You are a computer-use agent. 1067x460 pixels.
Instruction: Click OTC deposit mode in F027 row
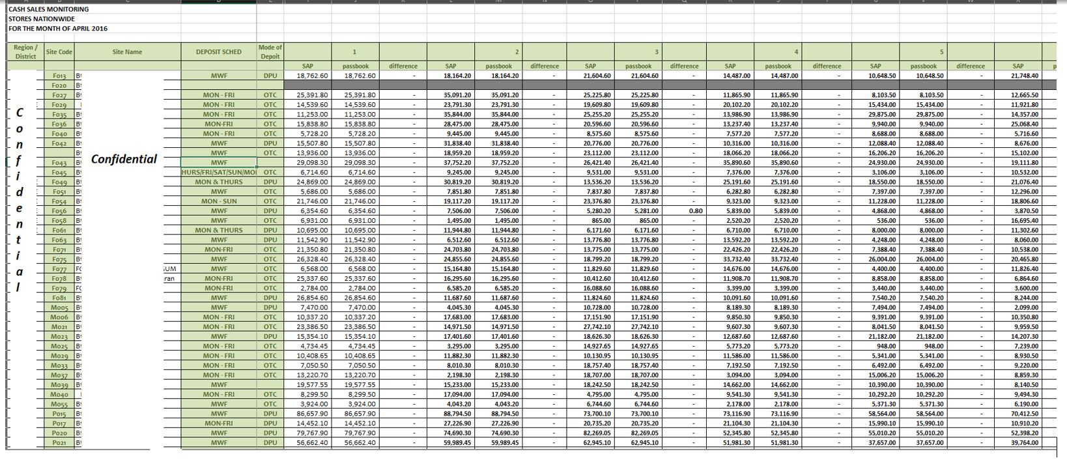(x=270, y=95)
